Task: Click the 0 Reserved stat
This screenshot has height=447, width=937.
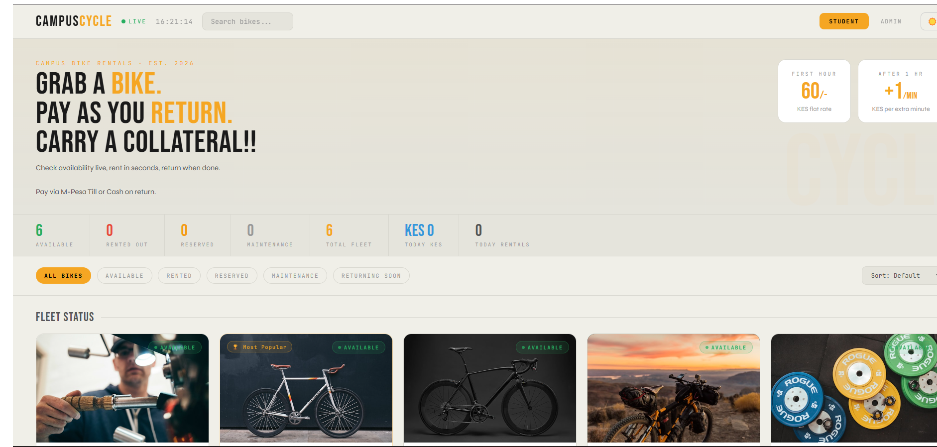Action: [x=197, y=235]
